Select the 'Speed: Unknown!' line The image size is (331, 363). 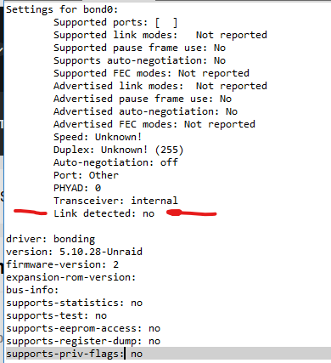[98, 137]
